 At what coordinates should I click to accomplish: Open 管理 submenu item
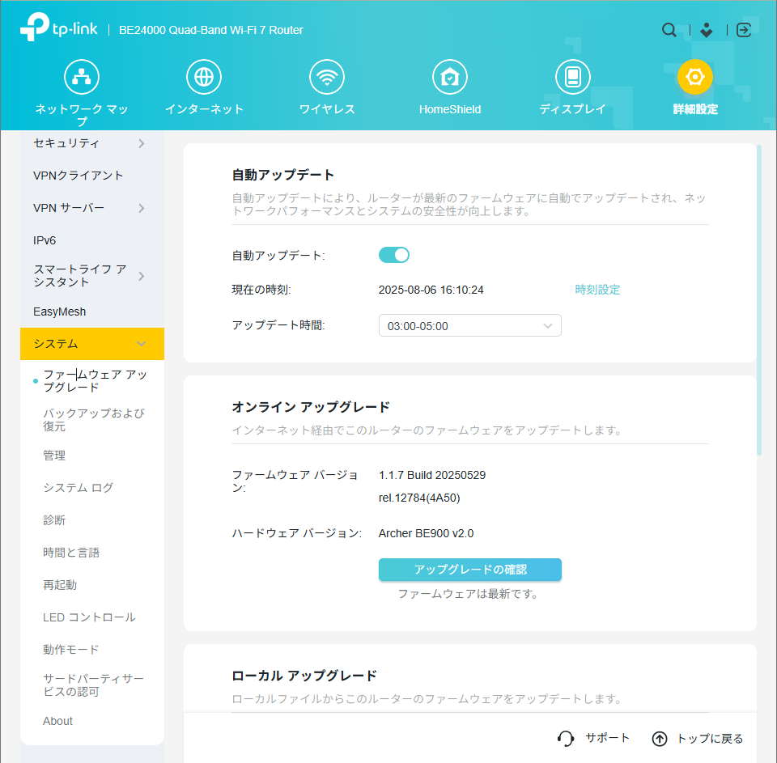(54, 456)
